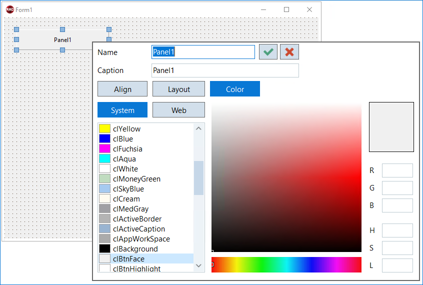The width and height of the screenshot is (423, 285).
Task: Open the Align tab
Action: [122, 89]
